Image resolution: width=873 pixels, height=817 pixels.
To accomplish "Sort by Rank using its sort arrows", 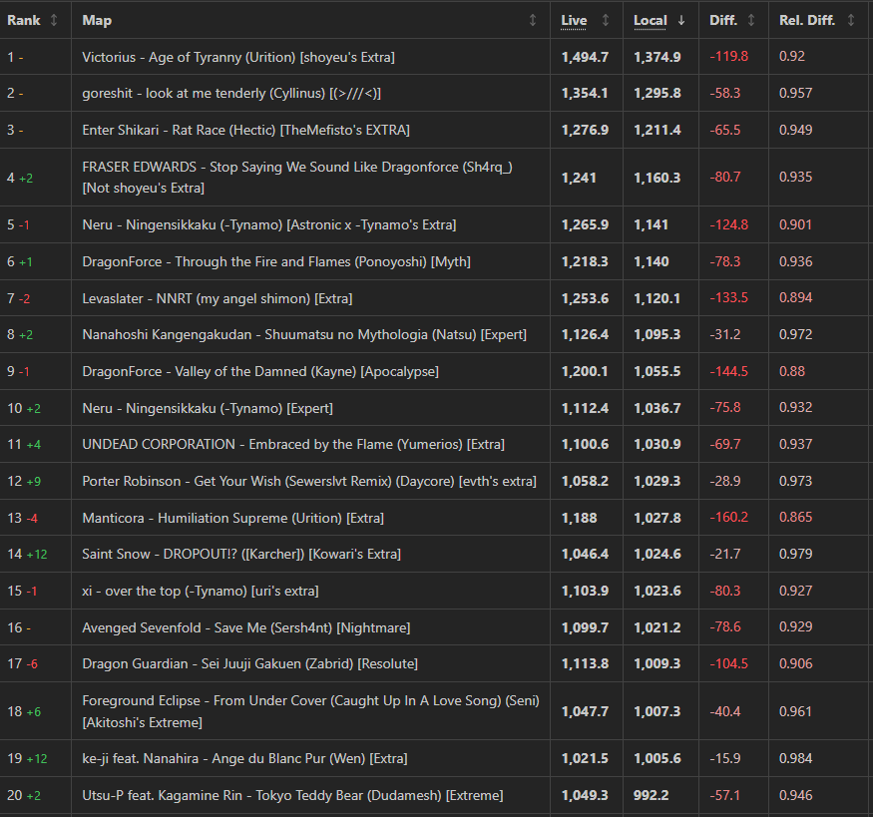I will (x=54, y=20).
